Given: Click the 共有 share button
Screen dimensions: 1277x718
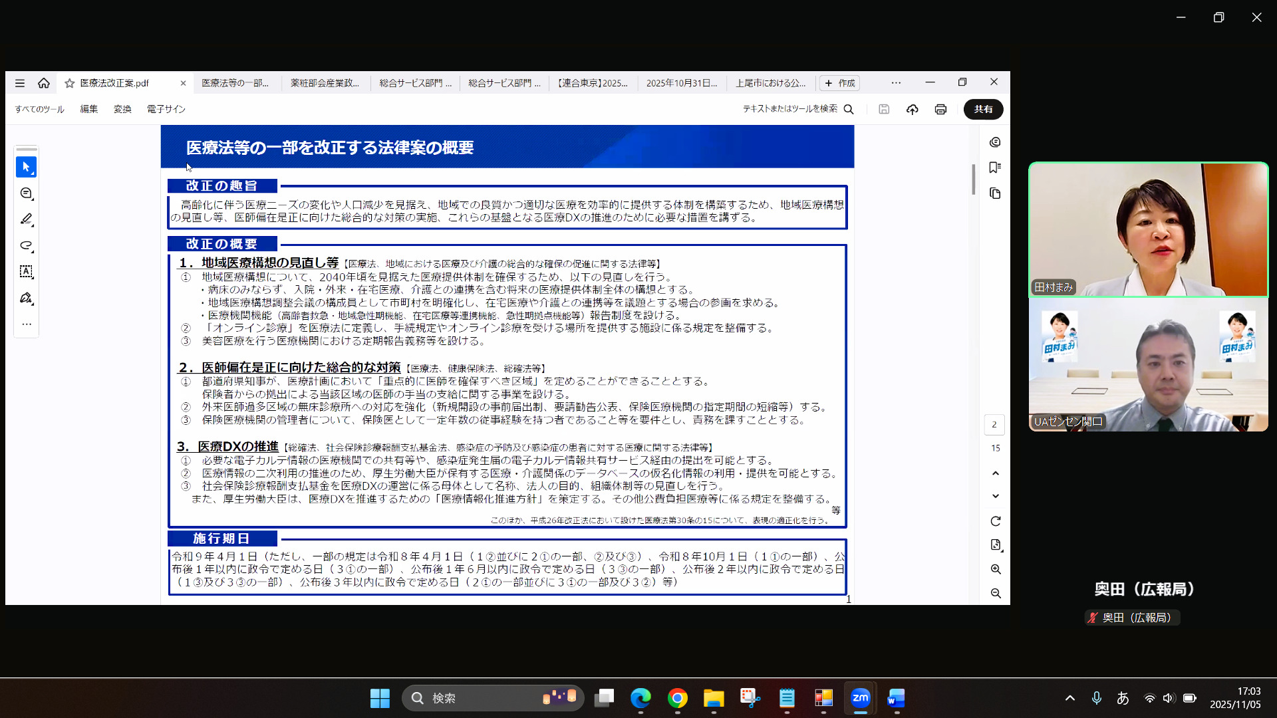Looking at the screenshot, I should (x=983, y=109).
